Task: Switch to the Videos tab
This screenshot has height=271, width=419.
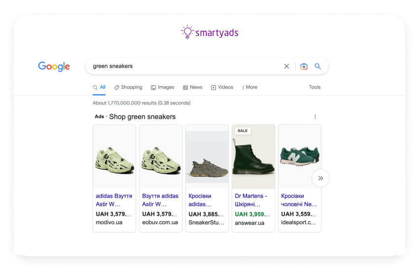Action: (x=222, y=87)
